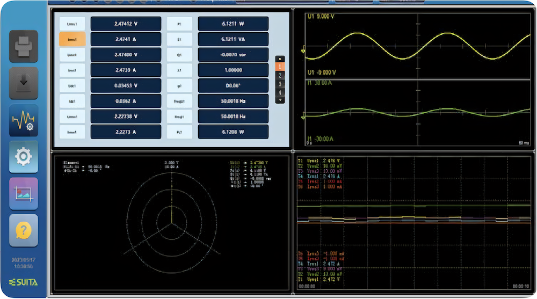Open the gear settings icon
This screenshot has height=299, width=537.
point(24,157)
